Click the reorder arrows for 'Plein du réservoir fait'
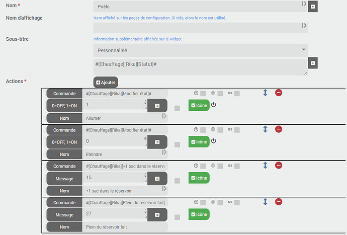The image size is (347, 235). (265, 202)
